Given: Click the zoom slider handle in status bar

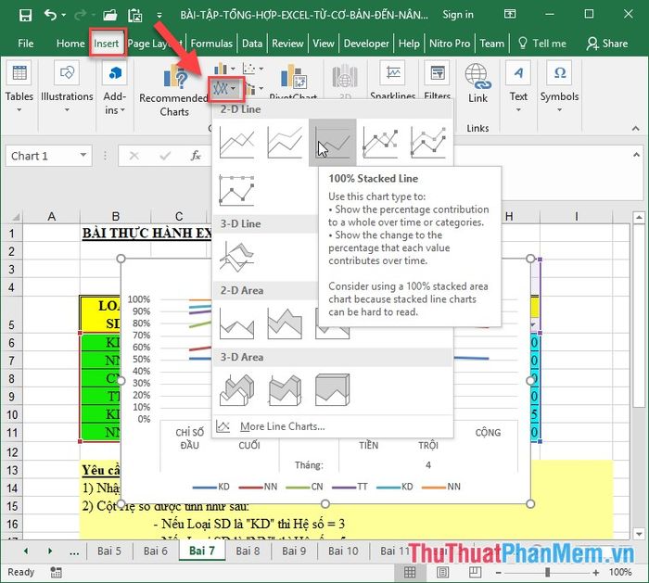Looking at the screenshot, I should click(547, 573).
